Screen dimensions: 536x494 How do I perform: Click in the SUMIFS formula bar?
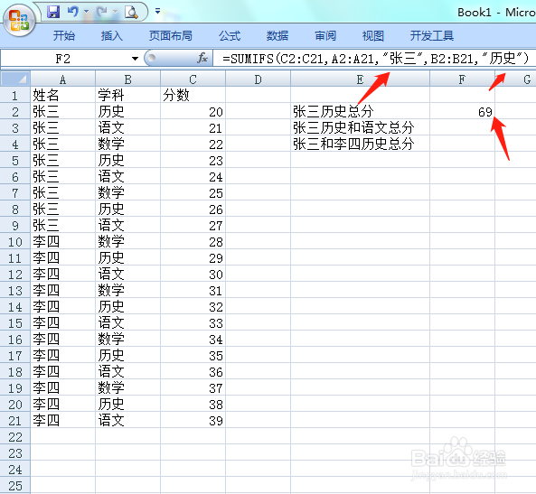click(x=374, y=59)
